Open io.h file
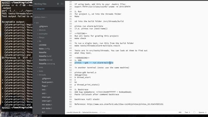Viewport: 208px width, 117px height. coord(44,112)
